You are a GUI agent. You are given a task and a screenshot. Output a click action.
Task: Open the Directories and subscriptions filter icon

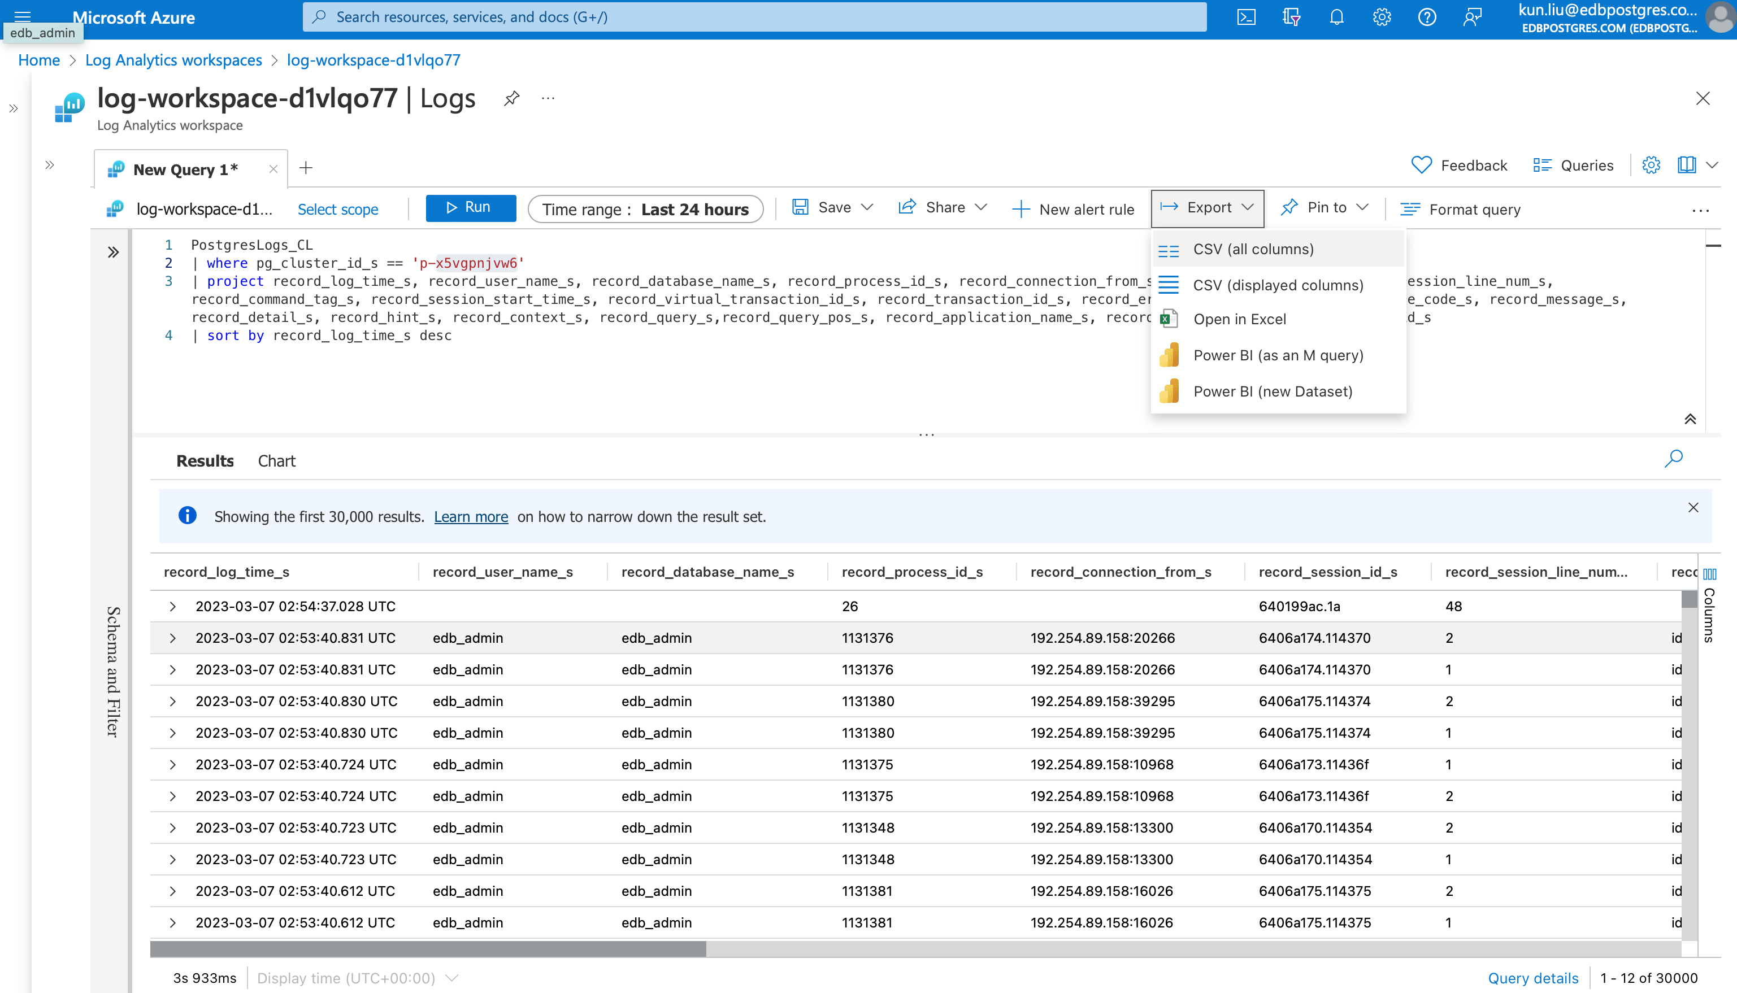click(x=1291, y=17)
